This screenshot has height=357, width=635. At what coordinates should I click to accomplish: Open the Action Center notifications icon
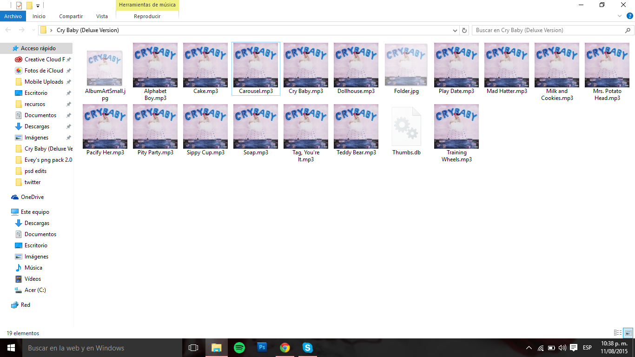point(574,348)
